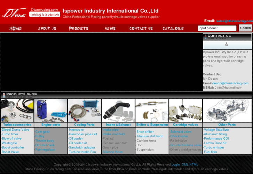
Task: Open the Turbo accessories product image
Action: click(17, 110)
